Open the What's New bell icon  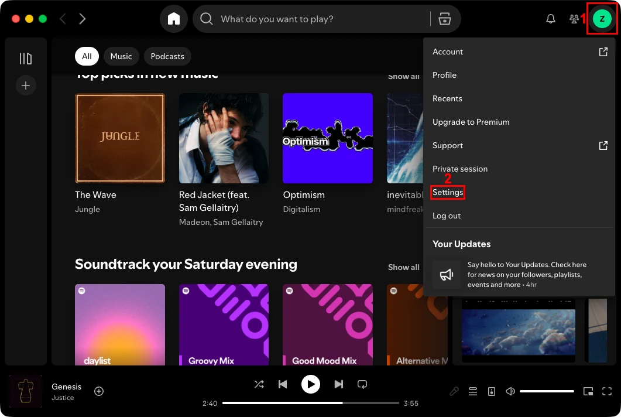click(551, 19)
